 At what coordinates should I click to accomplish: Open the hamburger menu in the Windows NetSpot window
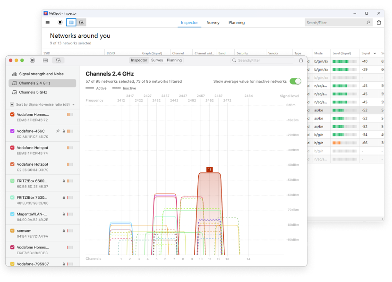[48, 23]
